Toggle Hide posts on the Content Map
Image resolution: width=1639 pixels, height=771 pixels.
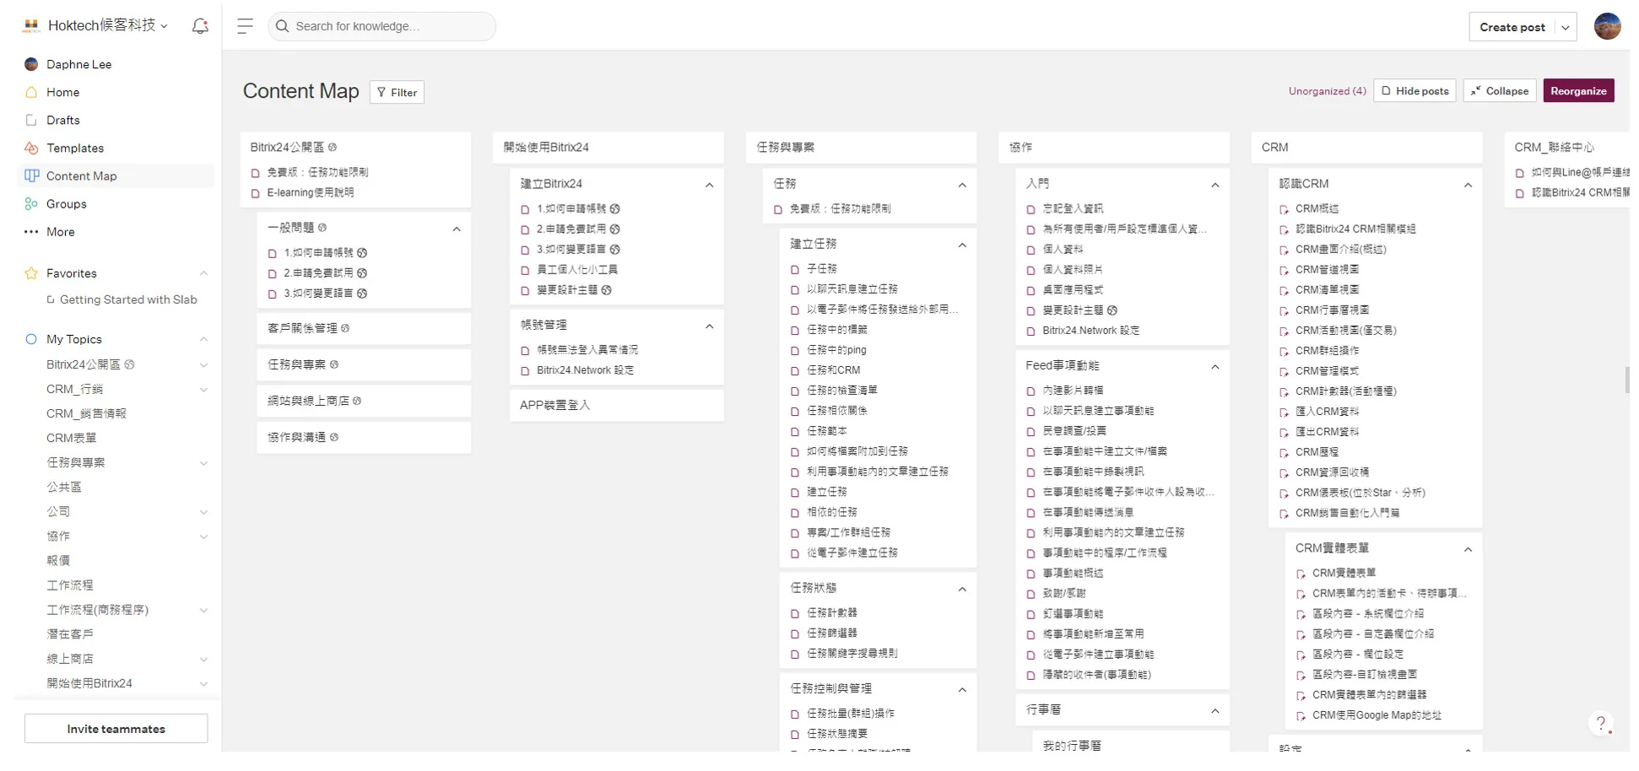tap(1415, 91)
